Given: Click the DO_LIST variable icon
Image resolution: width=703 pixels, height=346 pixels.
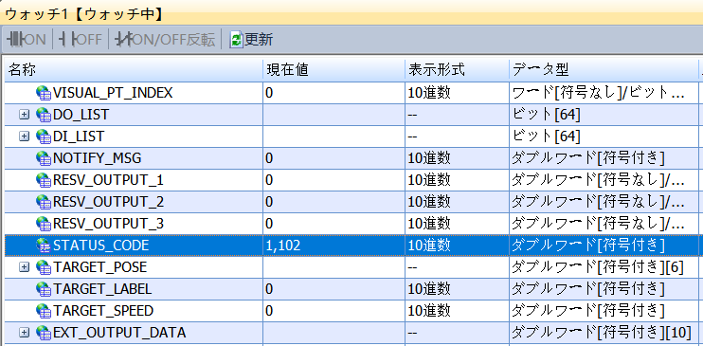Looking at the screenshot, I should pos(44,115).
